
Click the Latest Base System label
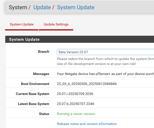(x=33, y=104)
